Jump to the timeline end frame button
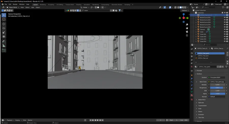Viewport: 229px width, 124px height. coord(103,120)
